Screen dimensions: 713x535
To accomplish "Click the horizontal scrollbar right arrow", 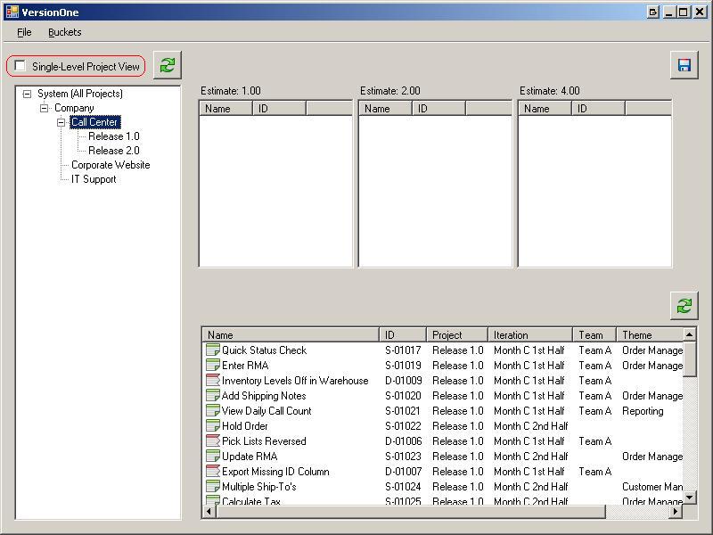I will (676, 511).
